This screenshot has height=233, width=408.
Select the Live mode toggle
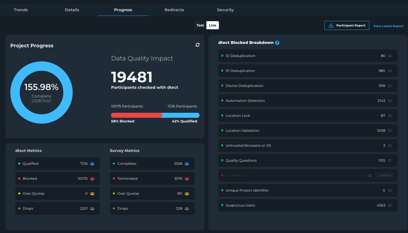pyautogui.click(x=213, y=25)
